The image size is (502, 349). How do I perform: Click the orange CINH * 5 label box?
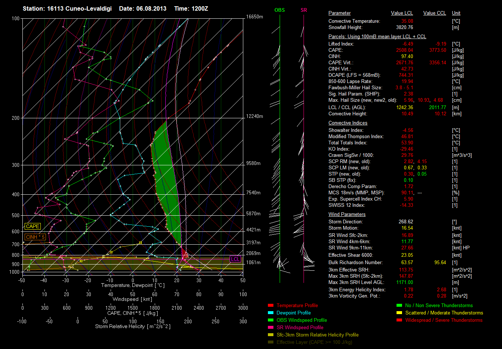click(35, 237)
